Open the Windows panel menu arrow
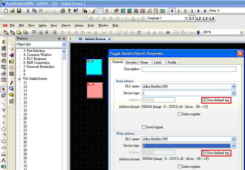Screen dimensions: 245x170 click(59, 39)
